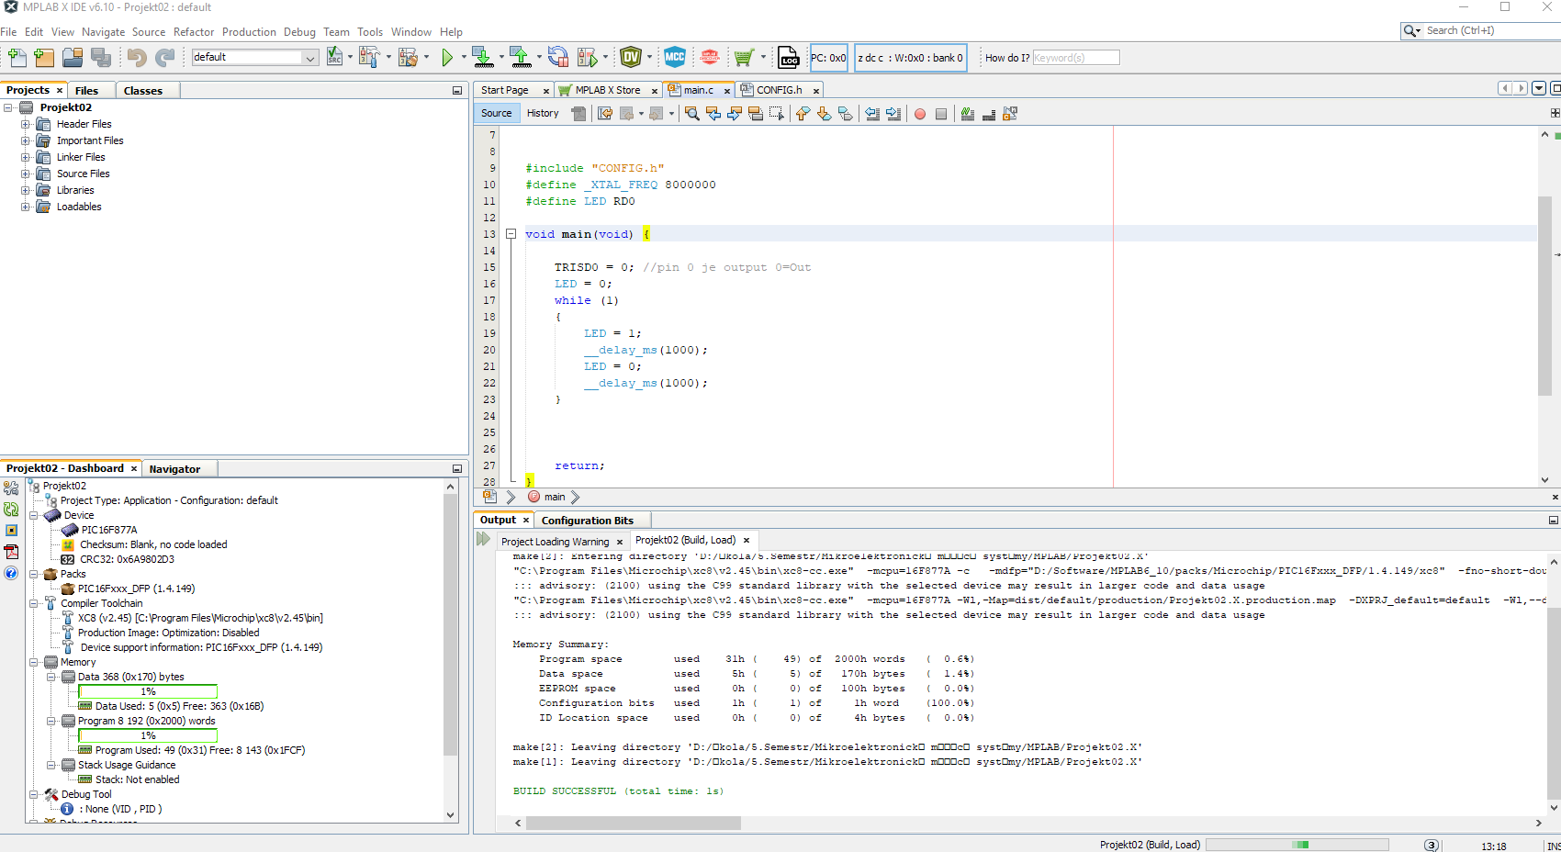Open the dashboard PDF datasheet icon
1561x852 pixels.
click(x=11, y=552)
